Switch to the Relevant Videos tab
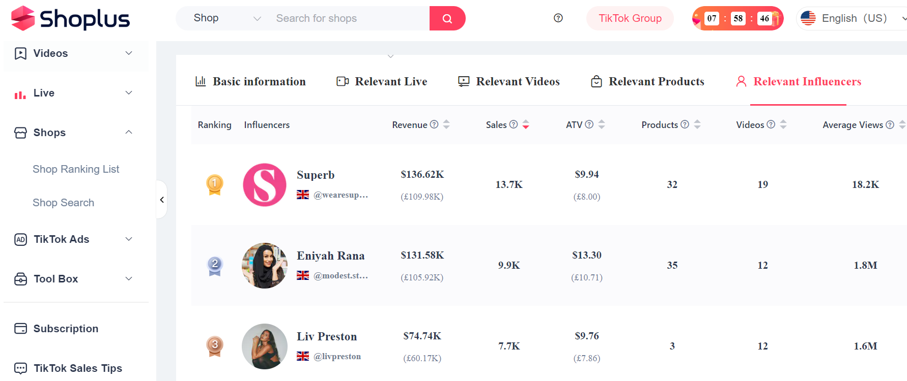Screen dimensions: 907x381 pos(508,81)
